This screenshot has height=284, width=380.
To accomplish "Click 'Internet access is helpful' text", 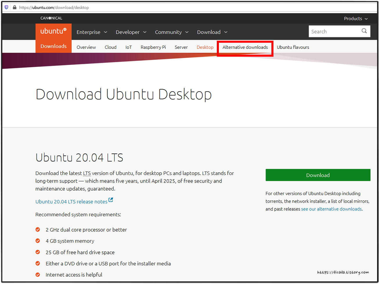I will (x=74, y=275).
